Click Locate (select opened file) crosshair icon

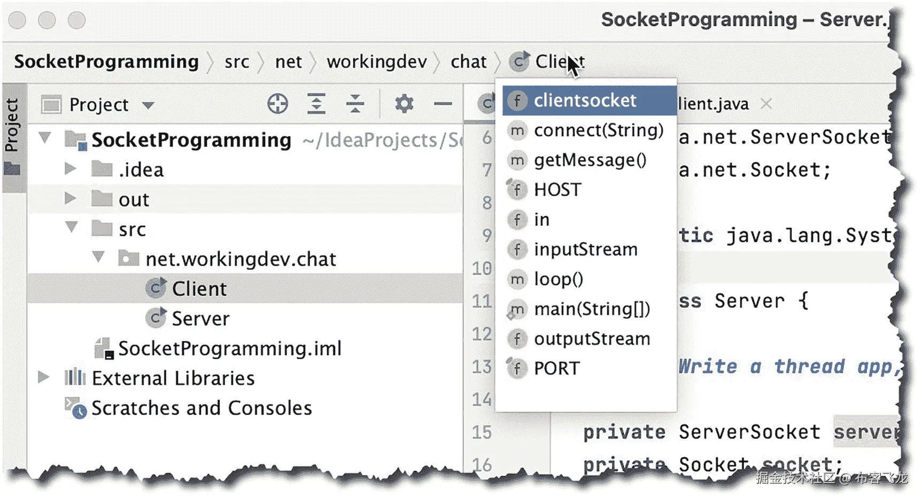point(278,104)
